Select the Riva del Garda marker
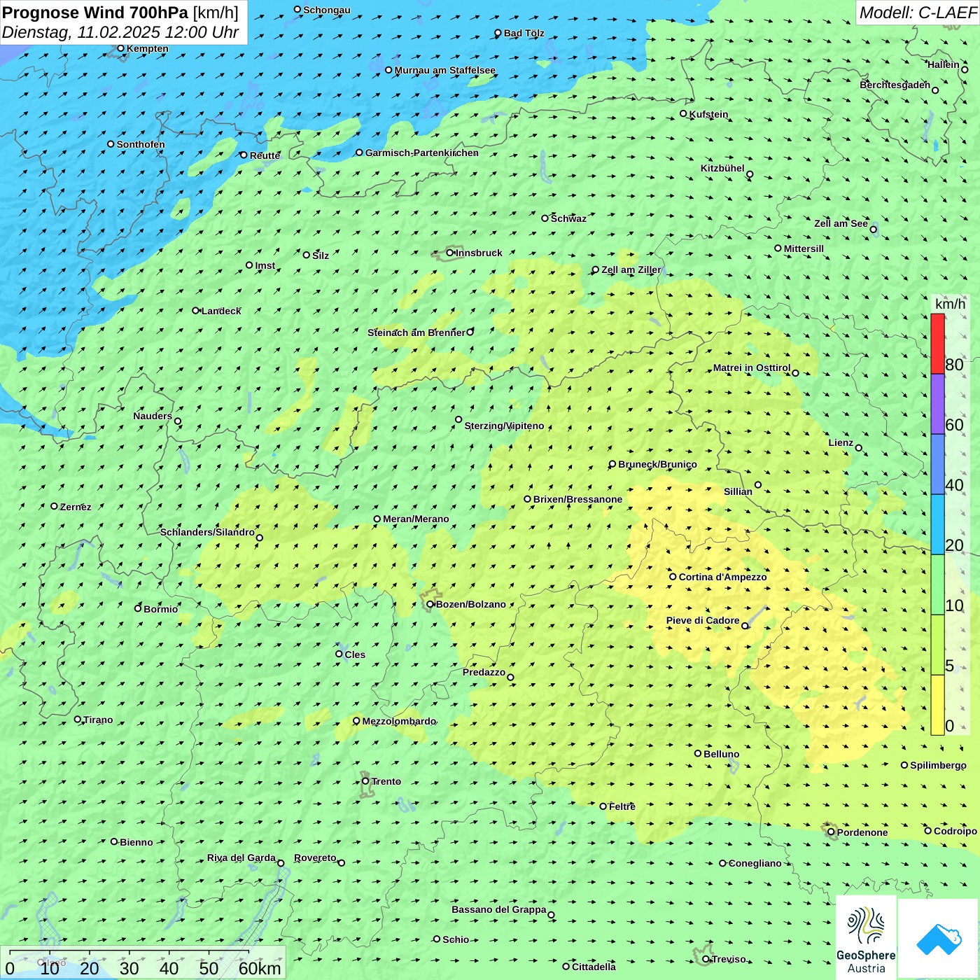This screenshot has height=980, width=980. pyautogui.click(x=281, y=863)
